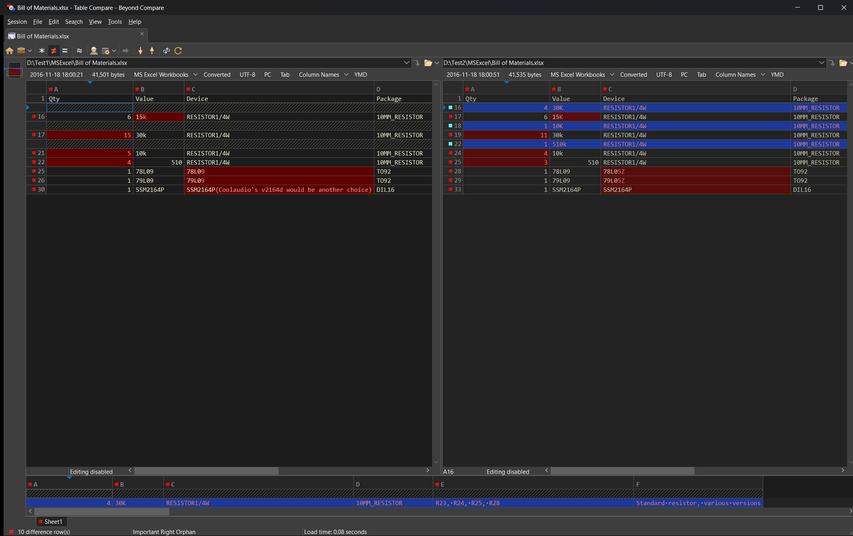Click left row 25 cell 78L09 in Device column
The height and width of the screenshot is (536, 853).
coord(279,172)
